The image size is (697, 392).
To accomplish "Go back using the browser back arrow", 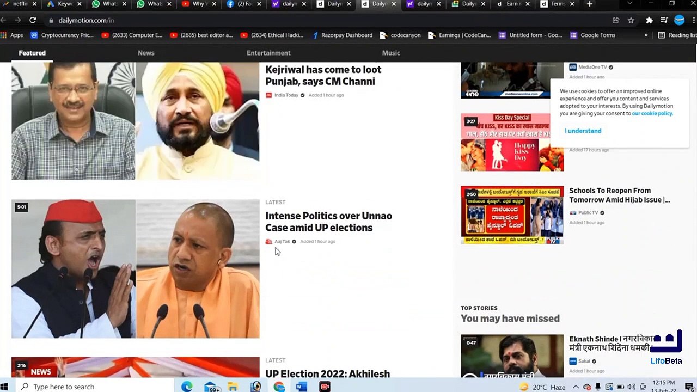I will click(3, 20).
